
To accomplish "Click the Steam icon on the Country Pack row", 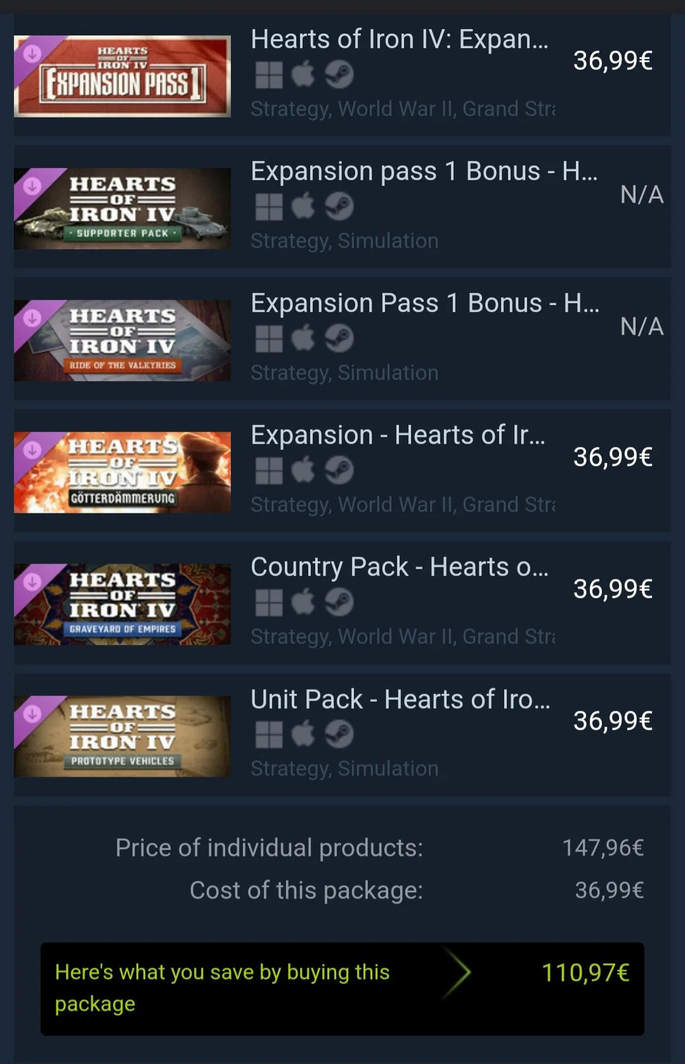I will (x=340, y=602).
